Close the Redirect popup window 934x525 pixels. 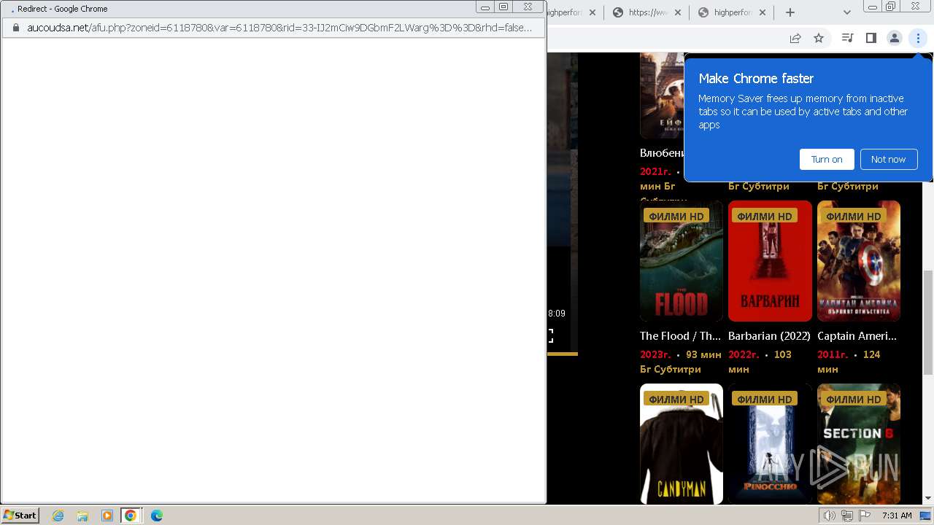click(528, 7)
